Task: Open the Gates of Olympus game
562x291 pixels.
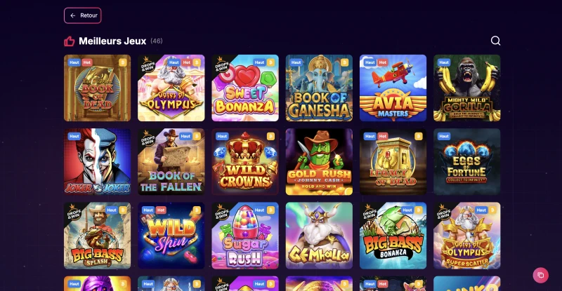Action: (x=171, y=88)
